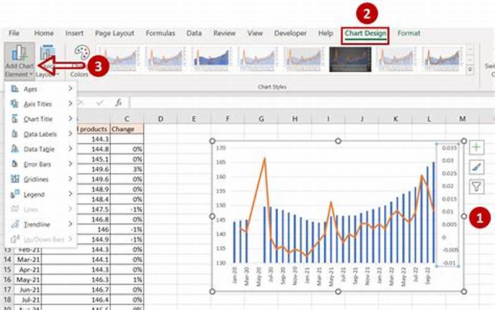Screen dimensions: 495x310
Task: Select the third chart style with blue fill
Action: 212,59
